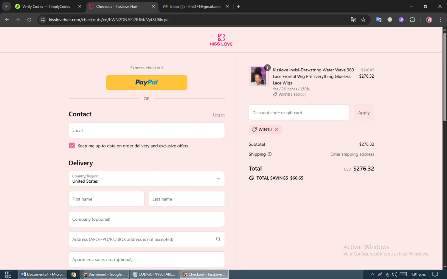Open the Shipping info help icon

[x=270, y=154]
